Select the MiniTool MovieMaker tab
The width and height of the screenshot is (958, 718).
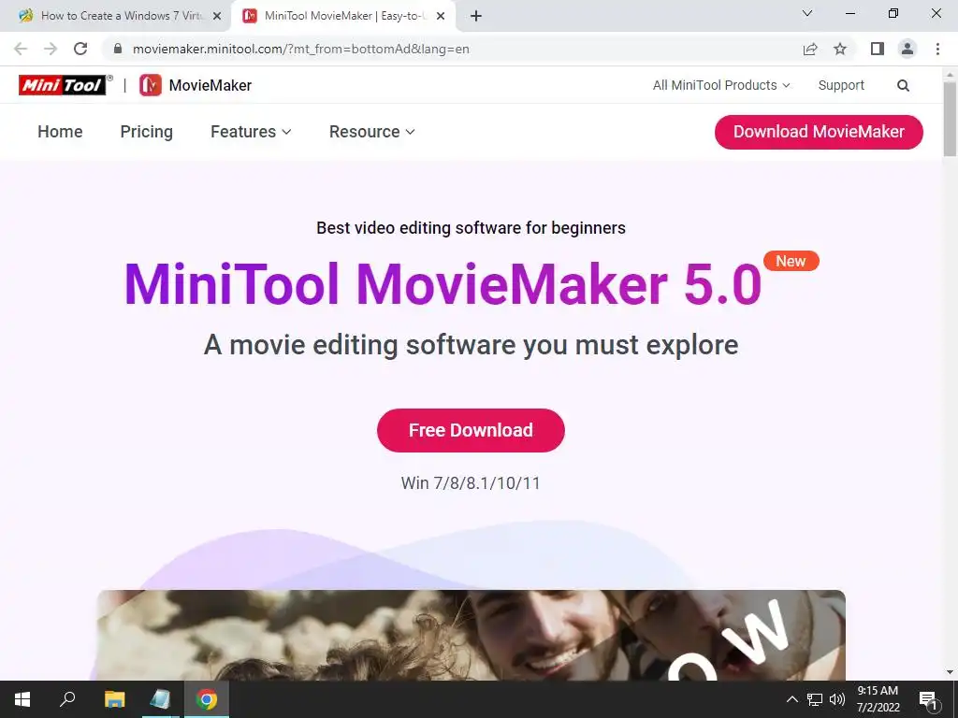pyautogui.click(x=342, y=16)
